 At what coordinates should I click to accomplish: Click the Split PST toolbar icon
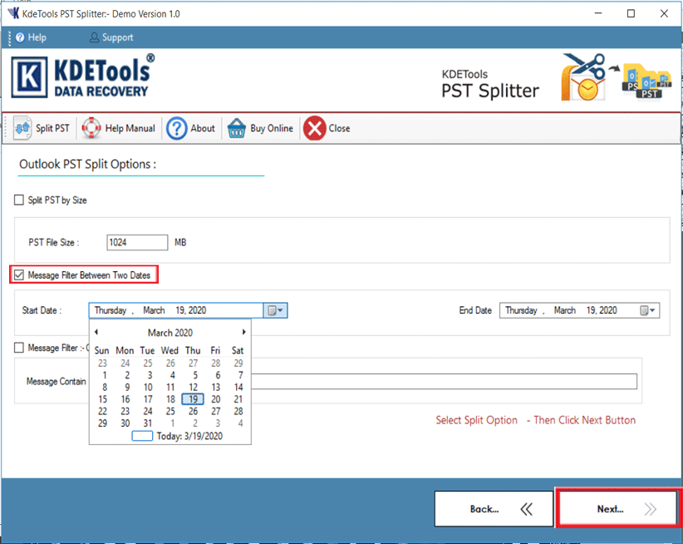click(22, 128)
